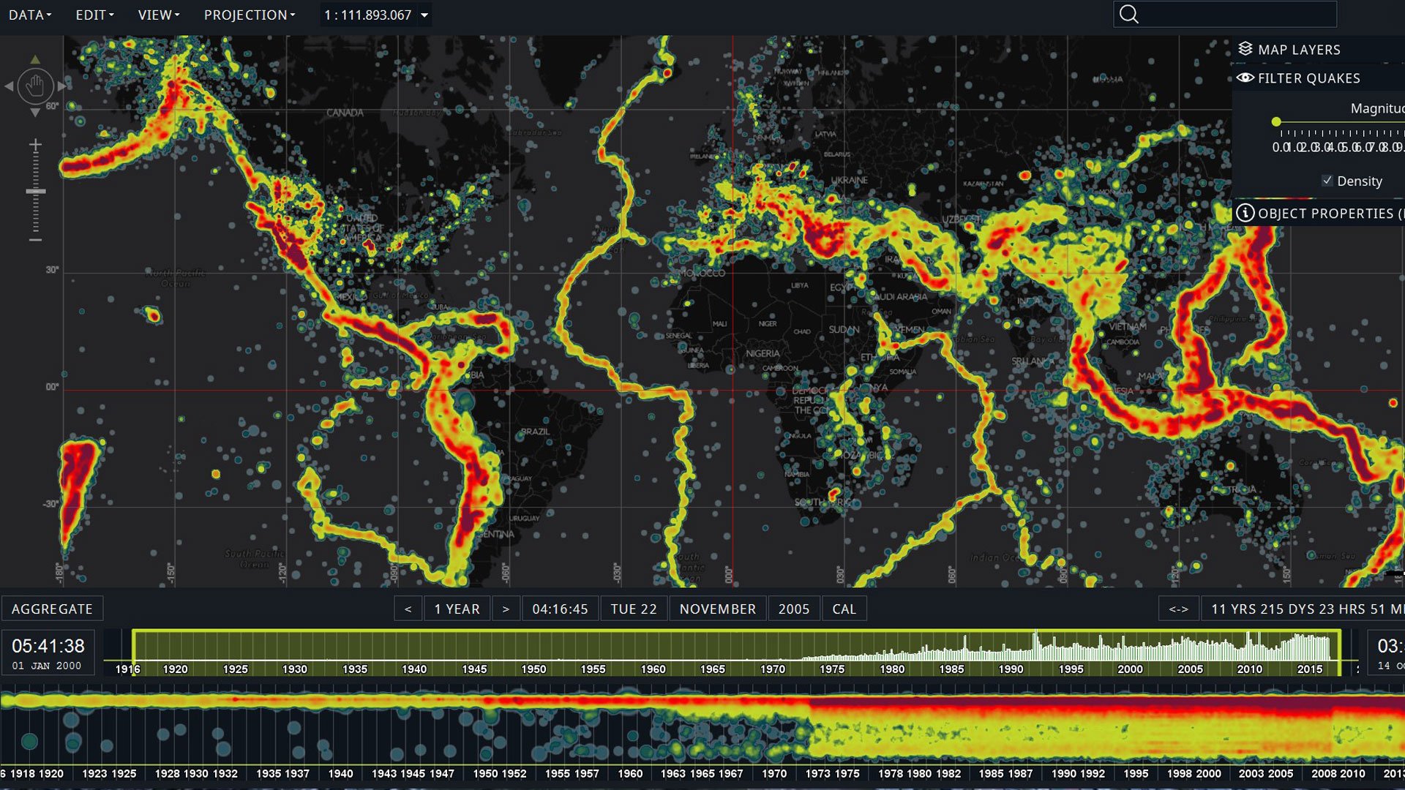
Task: Zoom out with minus icon
Action: (35, 239)
